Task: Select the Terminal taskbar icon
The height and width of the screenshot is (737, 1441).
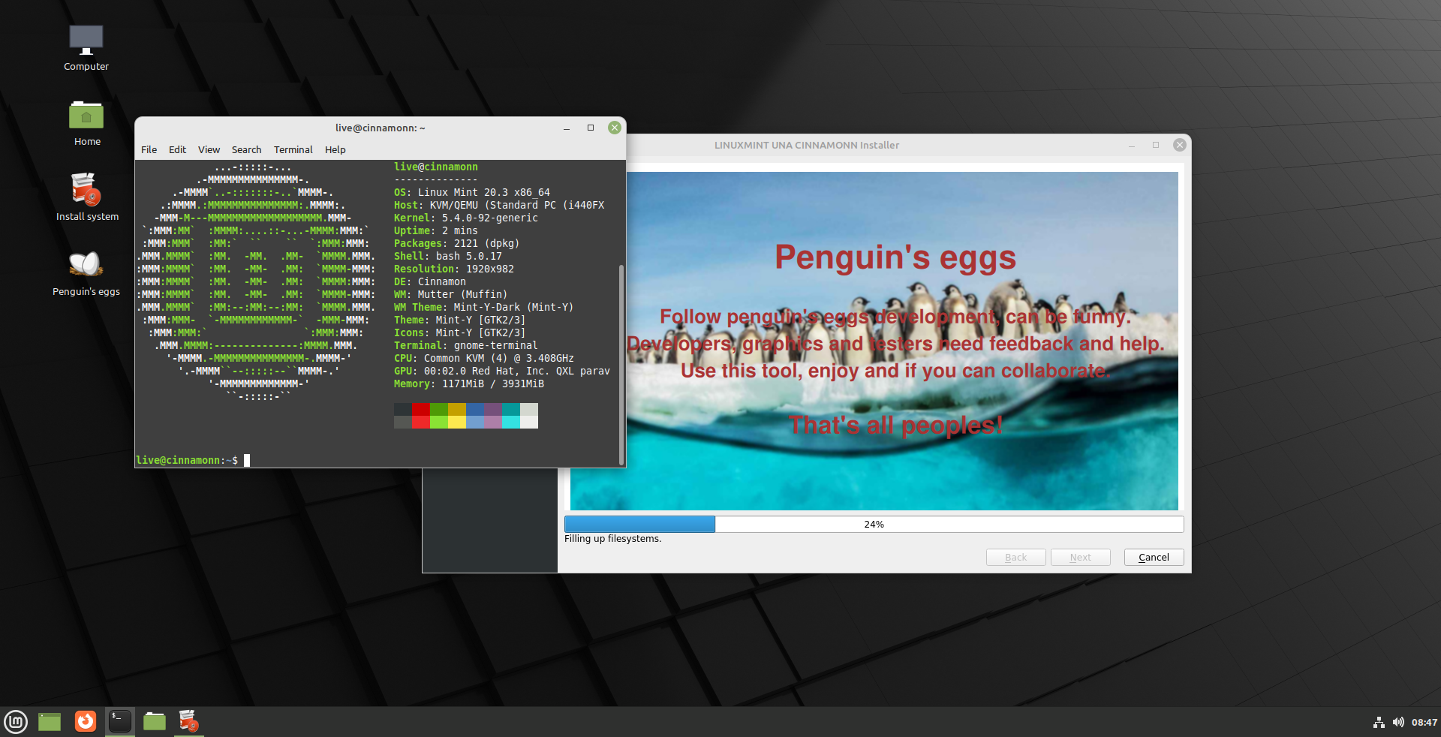Action: [x=120, y=721]
